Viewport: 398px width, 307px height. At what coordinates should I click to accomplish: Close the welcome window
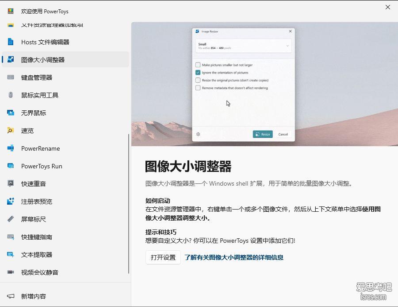click(x=387, y=7)
